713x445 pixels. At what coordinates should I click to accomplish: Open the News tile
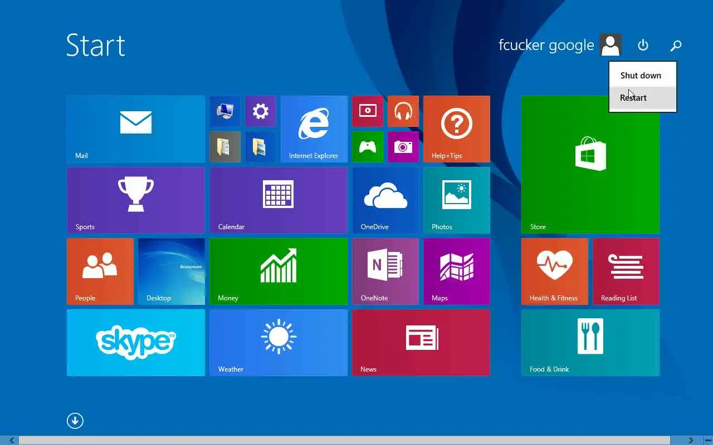[421, 343]
